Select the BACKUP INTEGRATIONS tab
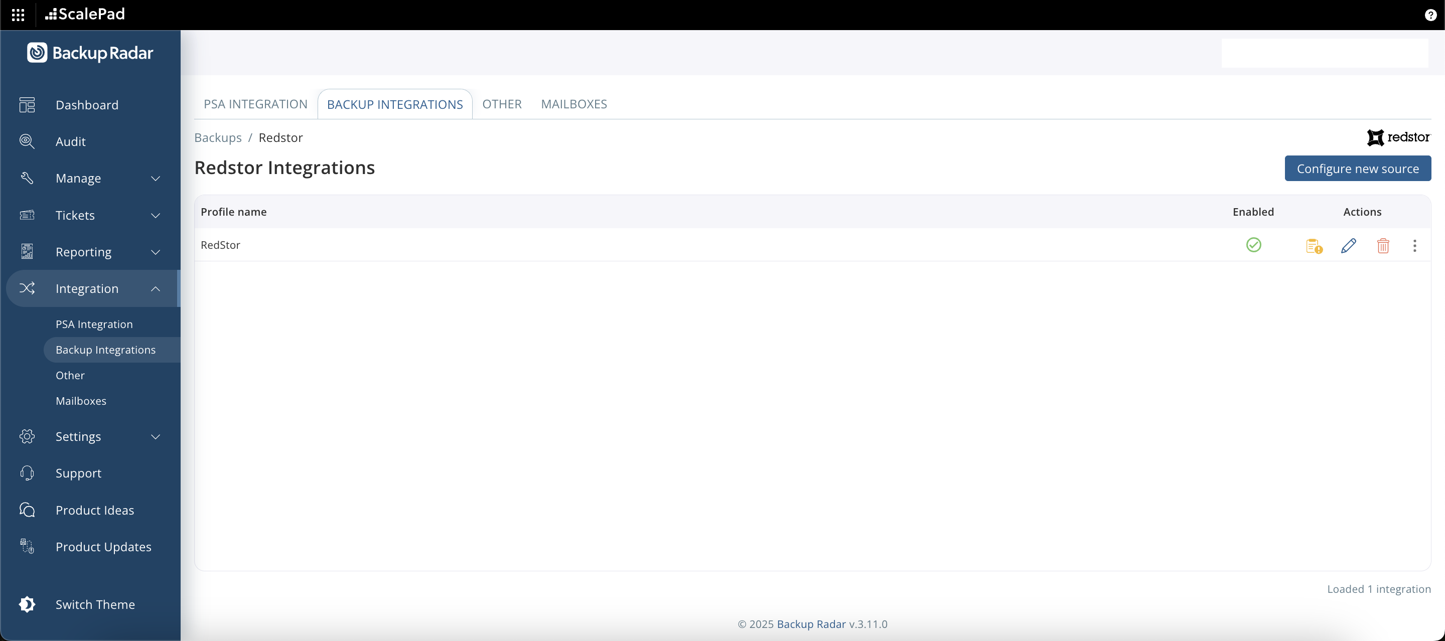Screen dimensions: 1445x641 click(395, 104)
